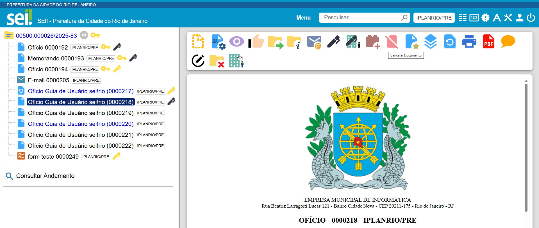Open E-mail 0000205 document

(x=48, y=80)
